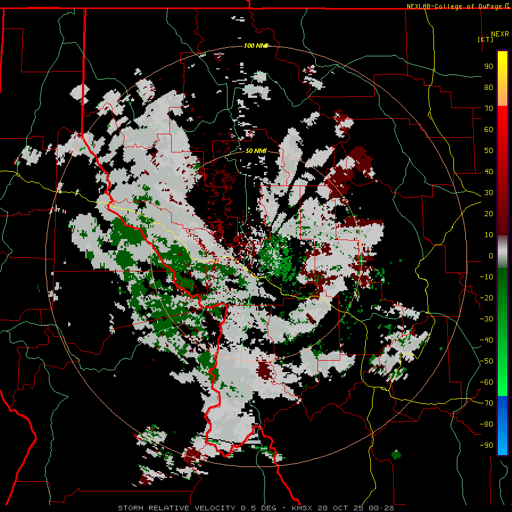This screenshot has width=512, height=512.
Task: Click the -90 value on velocity scale
Action: pyautogui.click(x=486, y=445)
